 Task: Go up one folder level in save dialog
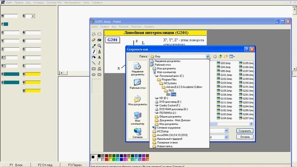click(x=220, y=57)
